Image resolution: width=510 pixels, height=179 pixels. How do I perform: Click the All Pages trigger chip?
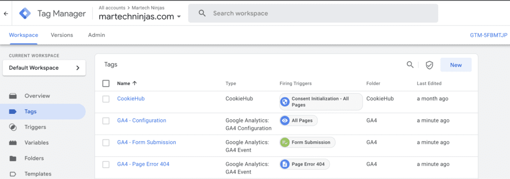298,120
